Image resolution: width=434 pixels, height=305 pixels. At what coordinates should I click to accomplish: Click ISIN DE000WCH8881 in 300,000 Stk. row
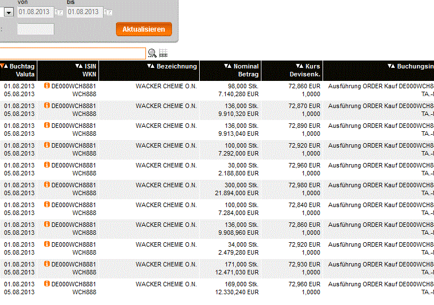(x=74, y=185)
